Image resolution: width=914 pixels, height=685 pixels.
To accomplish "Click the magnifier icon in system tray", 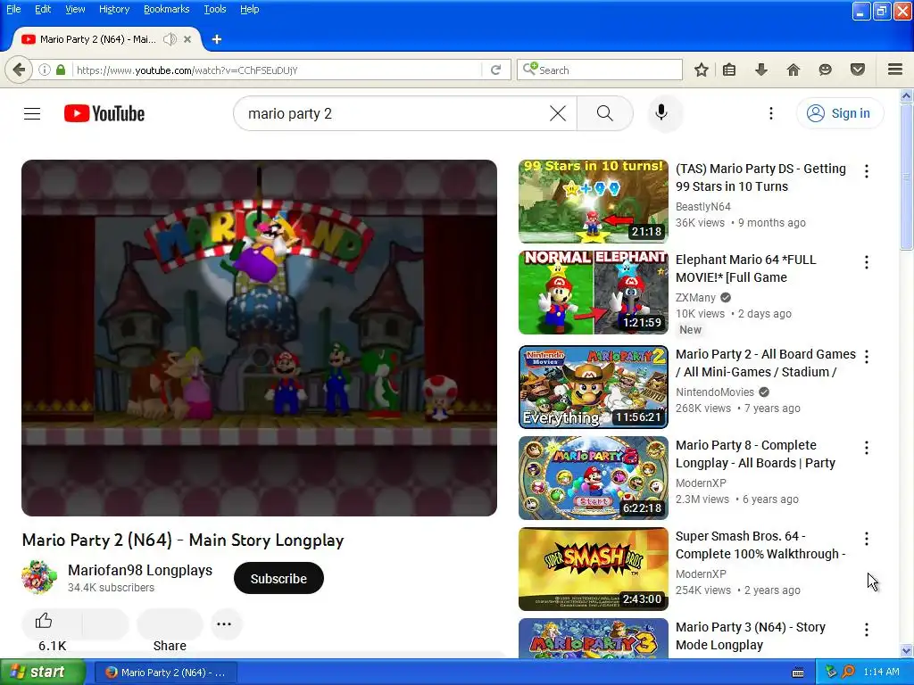I will 848,673.
